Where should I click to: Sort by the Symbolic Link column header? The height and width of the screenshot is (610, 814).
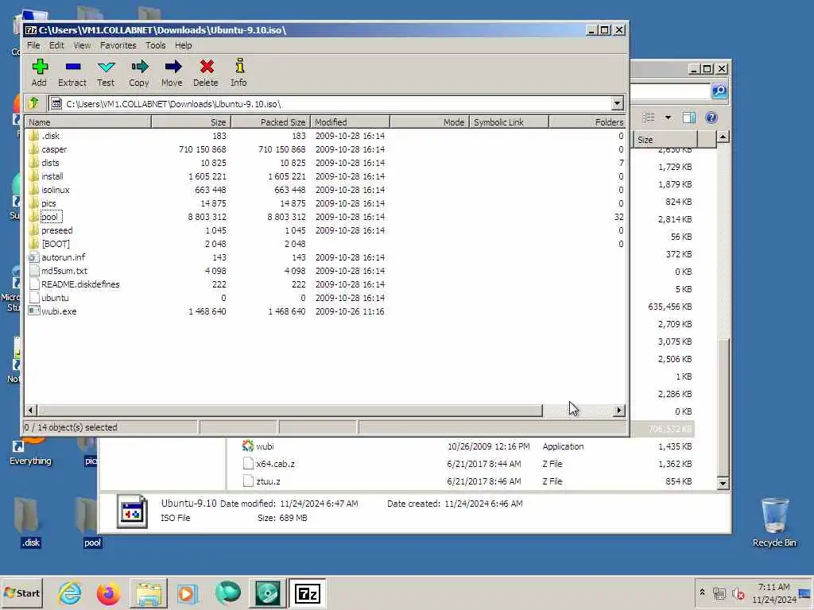pos(509,122)
